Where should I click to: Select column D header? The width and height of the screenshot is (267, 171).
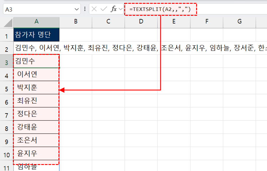(x=141, y=22)
